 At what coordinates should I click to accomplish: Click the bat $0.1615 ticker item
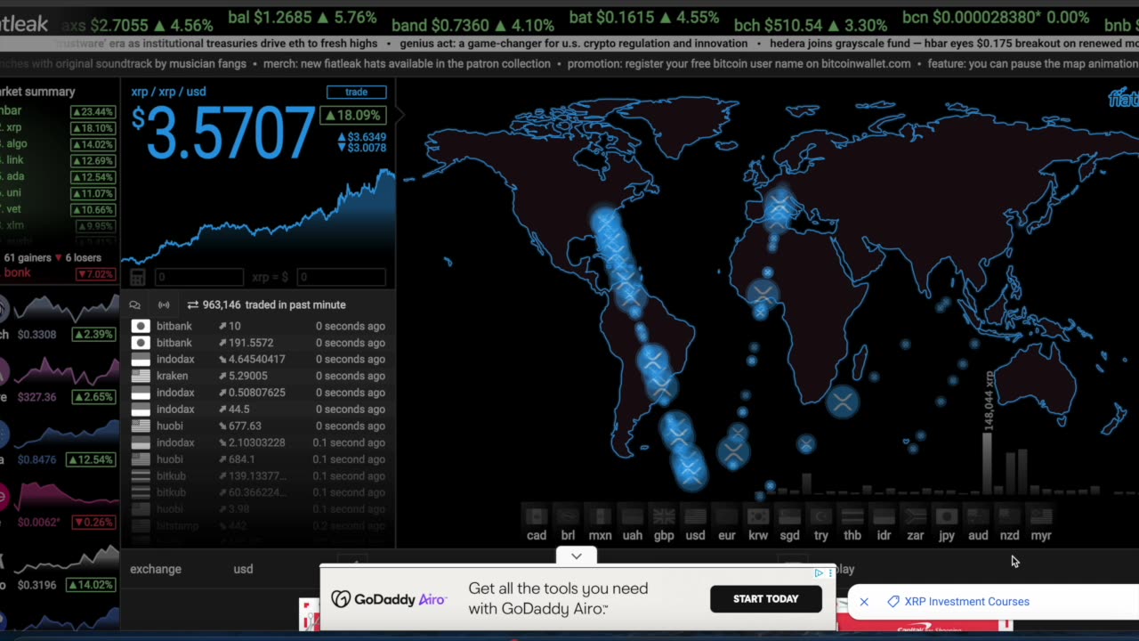click(x=644, y=18)
